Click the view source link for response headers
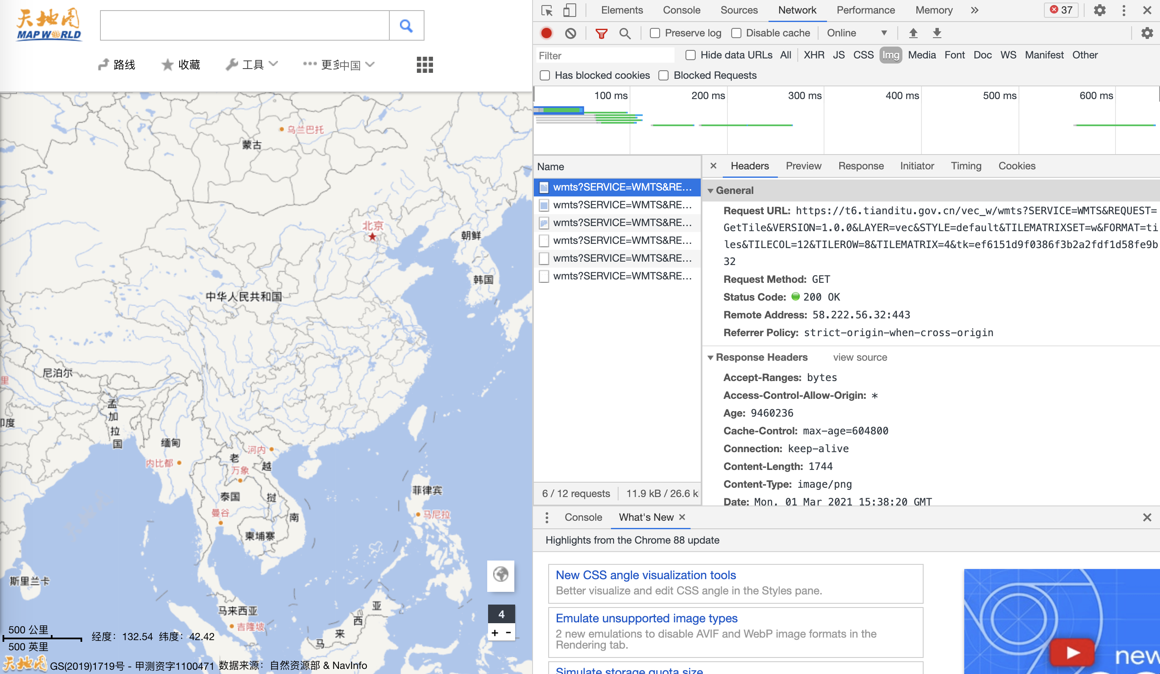The width and height of the screenshot is (1160, 674). [x=860, y=357]
